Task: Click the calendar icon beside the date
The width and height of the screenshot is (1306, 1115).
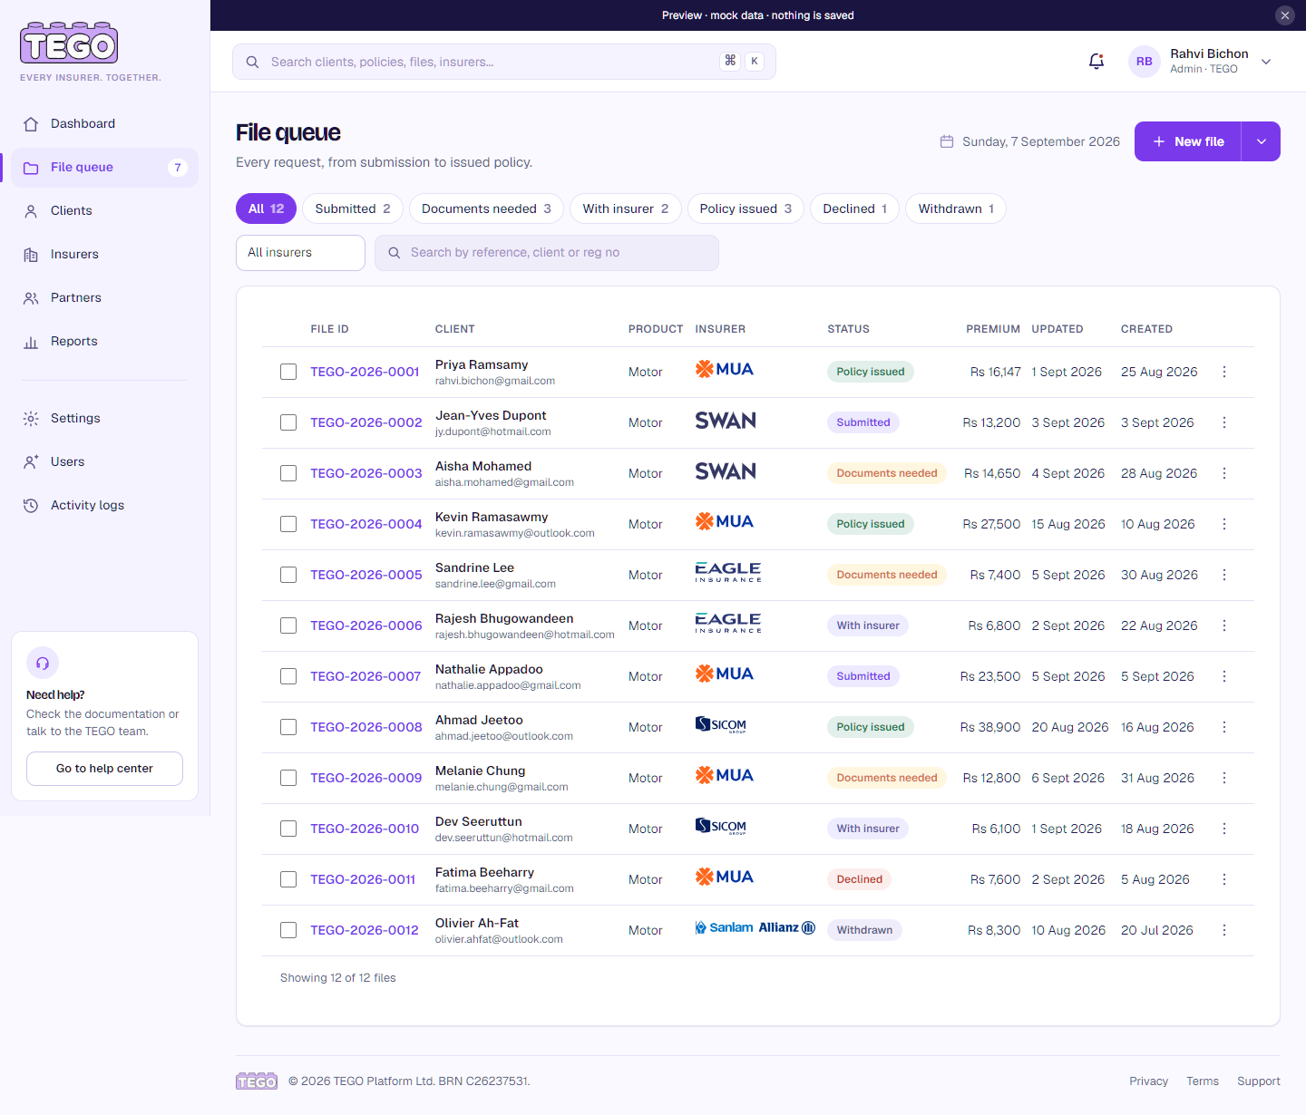Action: [x=947, y=141]
